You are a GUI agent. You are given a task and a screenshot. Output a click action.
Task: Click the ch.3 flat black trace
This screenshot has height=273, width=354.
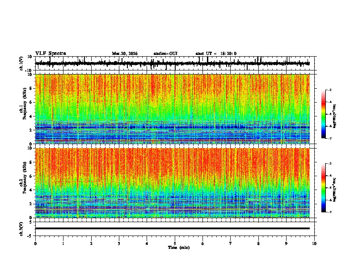pyautogui.click(x=172, y=228)
